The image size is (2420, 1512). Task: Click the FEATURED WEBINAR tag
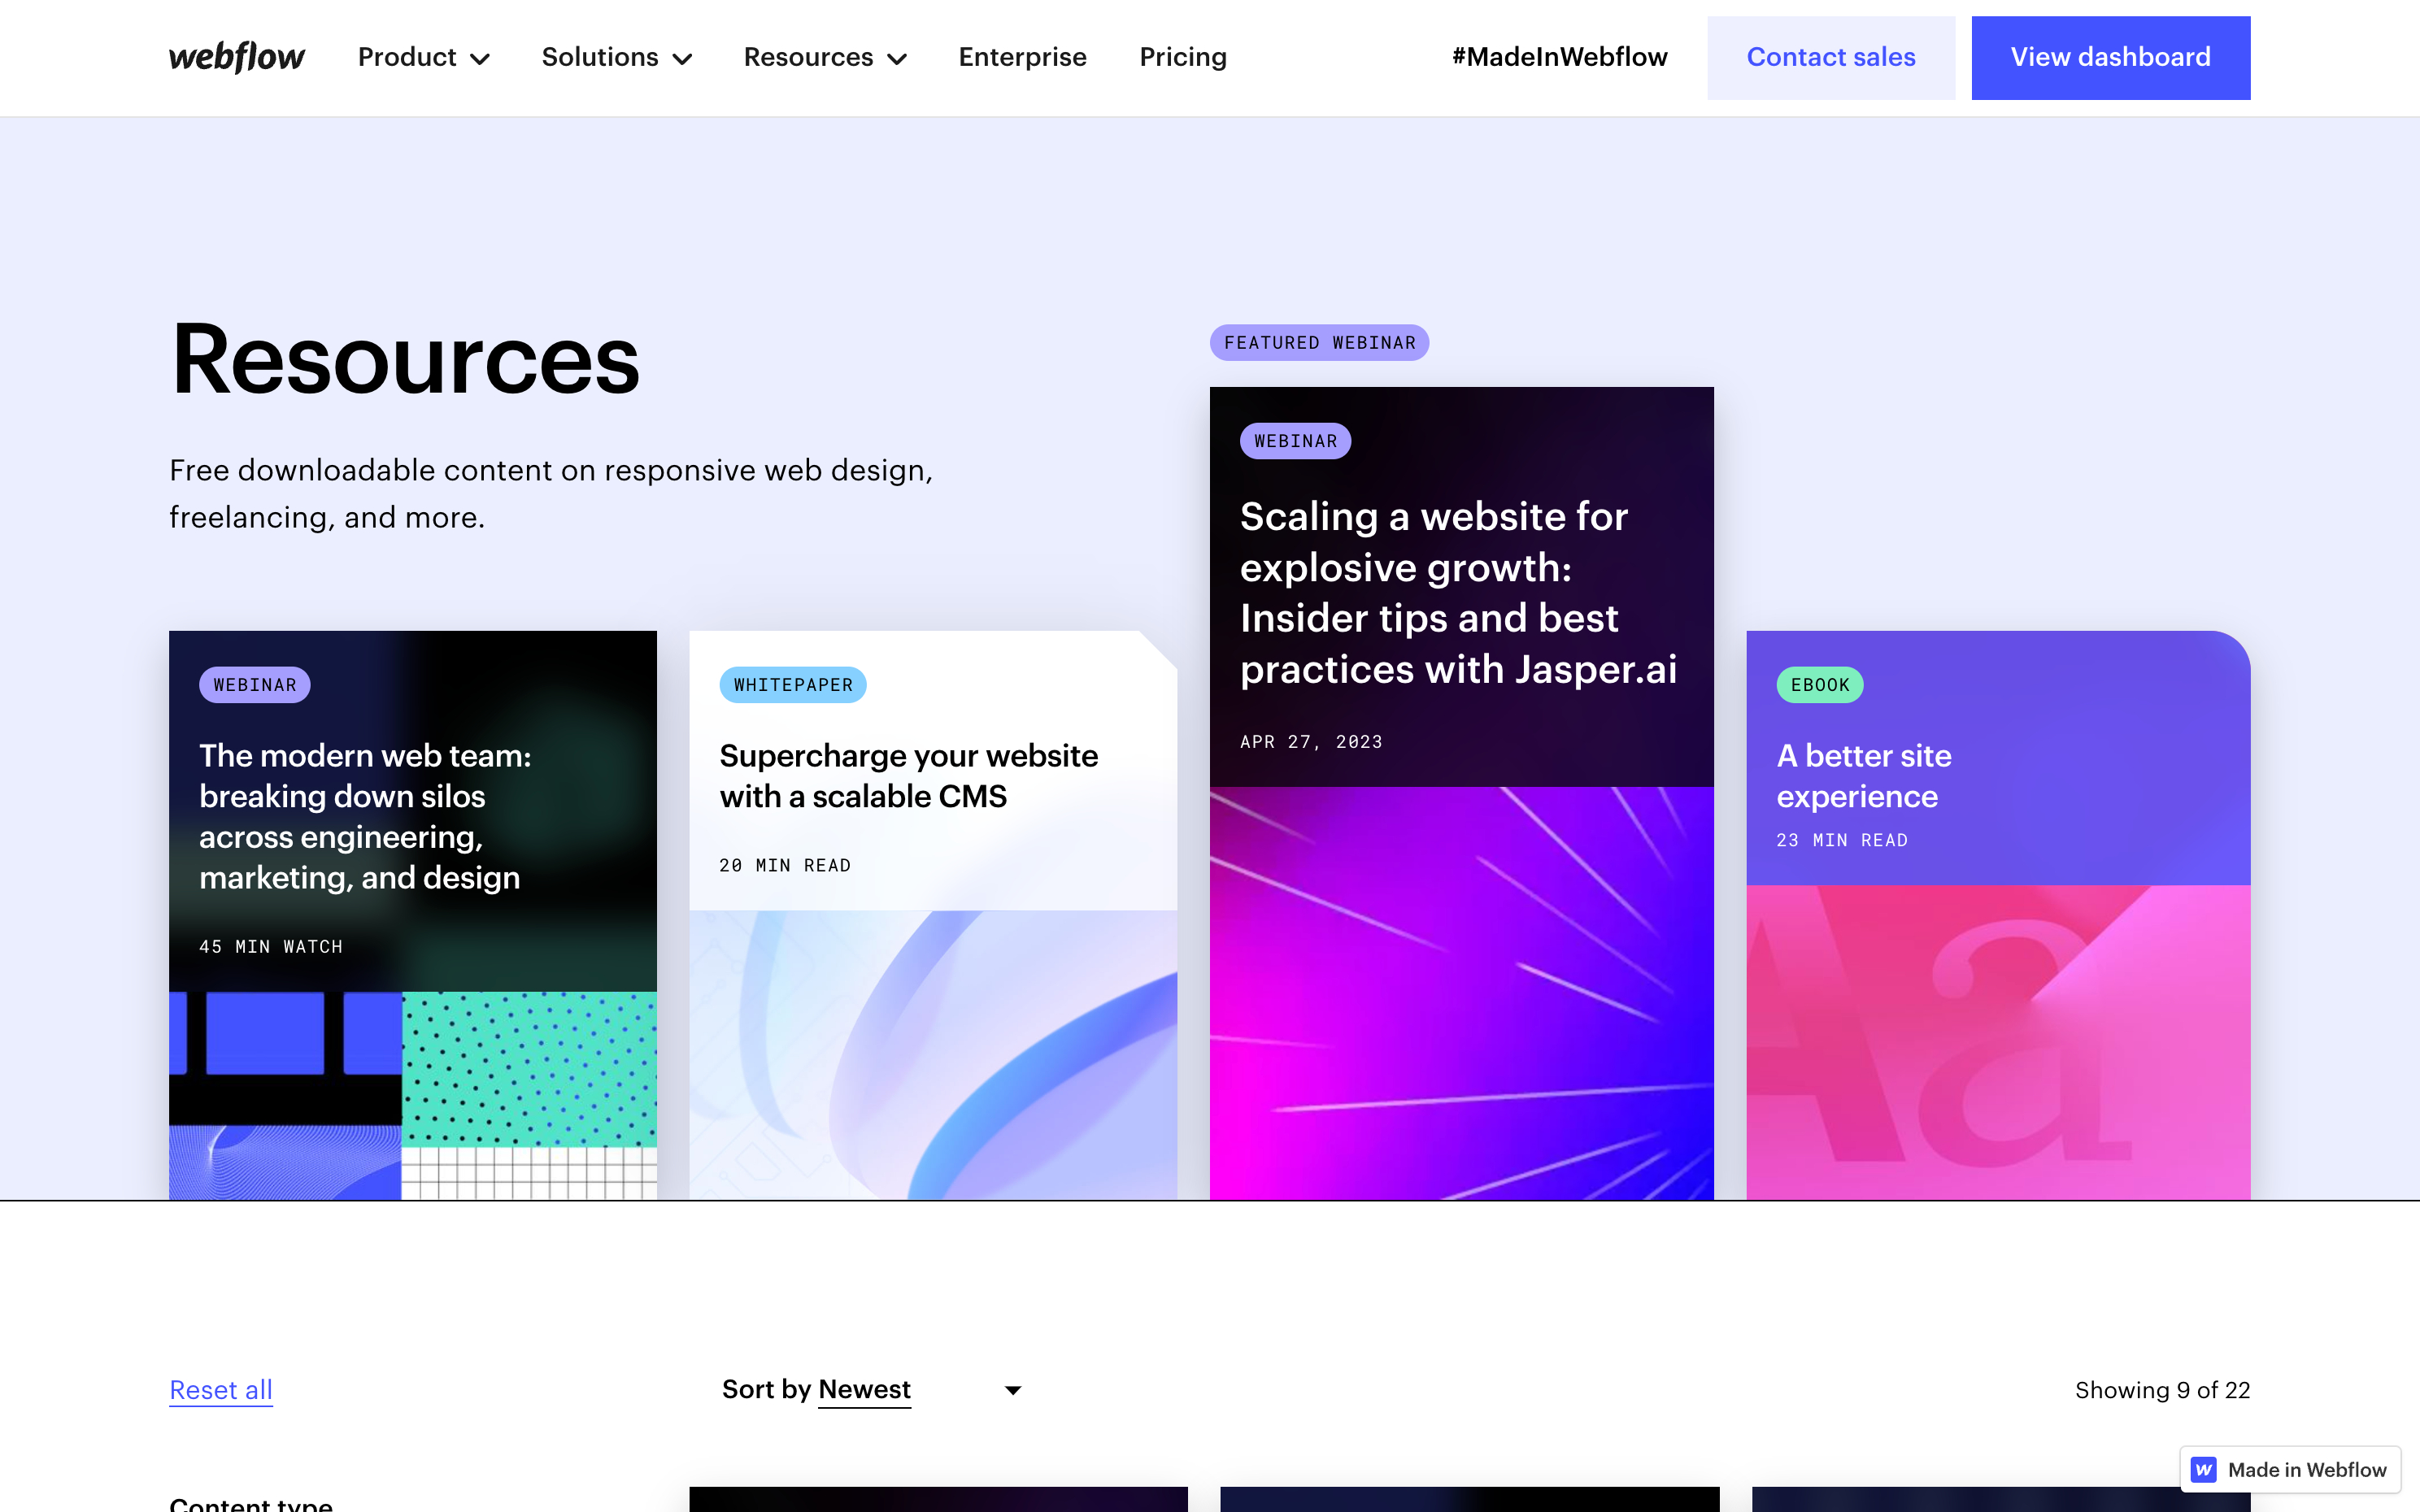(1319, 343)
